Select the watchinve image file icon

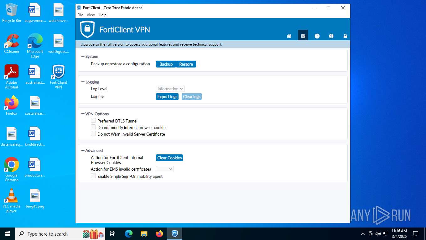[x=58, y=13]
